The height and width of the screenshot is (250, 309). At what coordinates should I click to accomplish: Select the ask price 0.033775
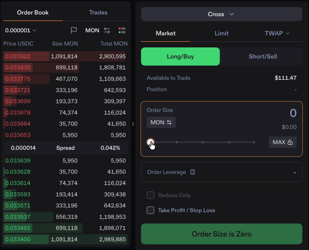pyautogui.click(x=18, y=79)
